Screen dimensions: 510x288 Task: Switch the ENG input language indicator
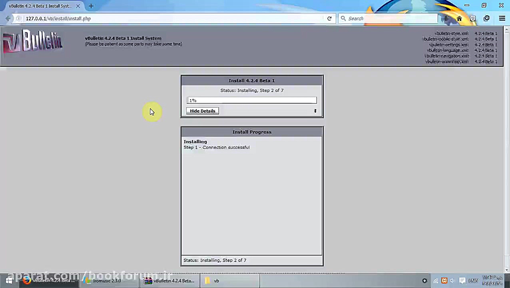(x=473, y=281)
